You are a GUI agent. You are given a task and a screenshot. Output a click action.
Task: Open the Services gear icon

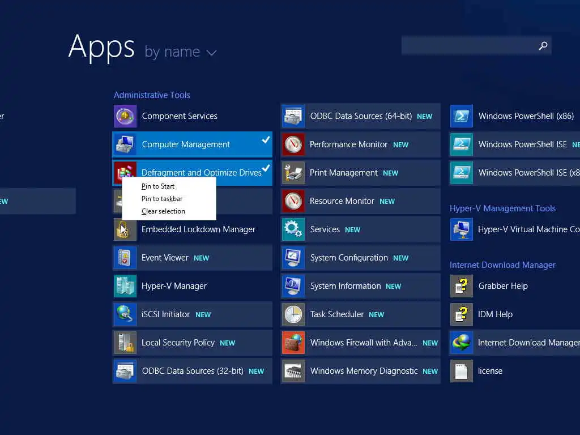293,229
